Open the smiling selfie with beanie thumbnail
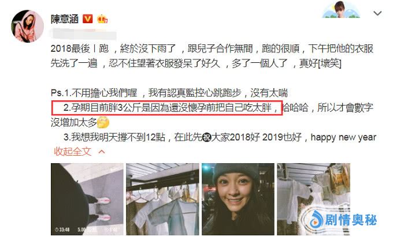This screenshot has width=393, height=237. point(238,199)
